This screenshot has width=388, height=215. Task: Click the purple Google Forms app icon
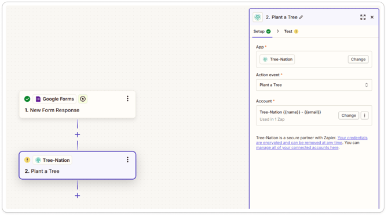(x=38, y=99)
